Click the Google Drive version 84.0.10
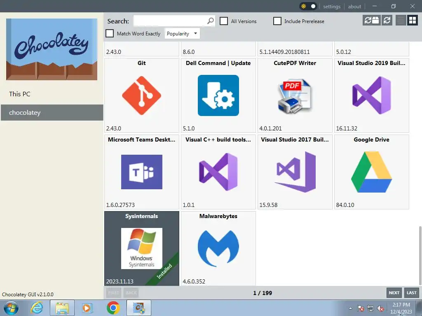Screen dimensions: 422x316 pos(345,205)
